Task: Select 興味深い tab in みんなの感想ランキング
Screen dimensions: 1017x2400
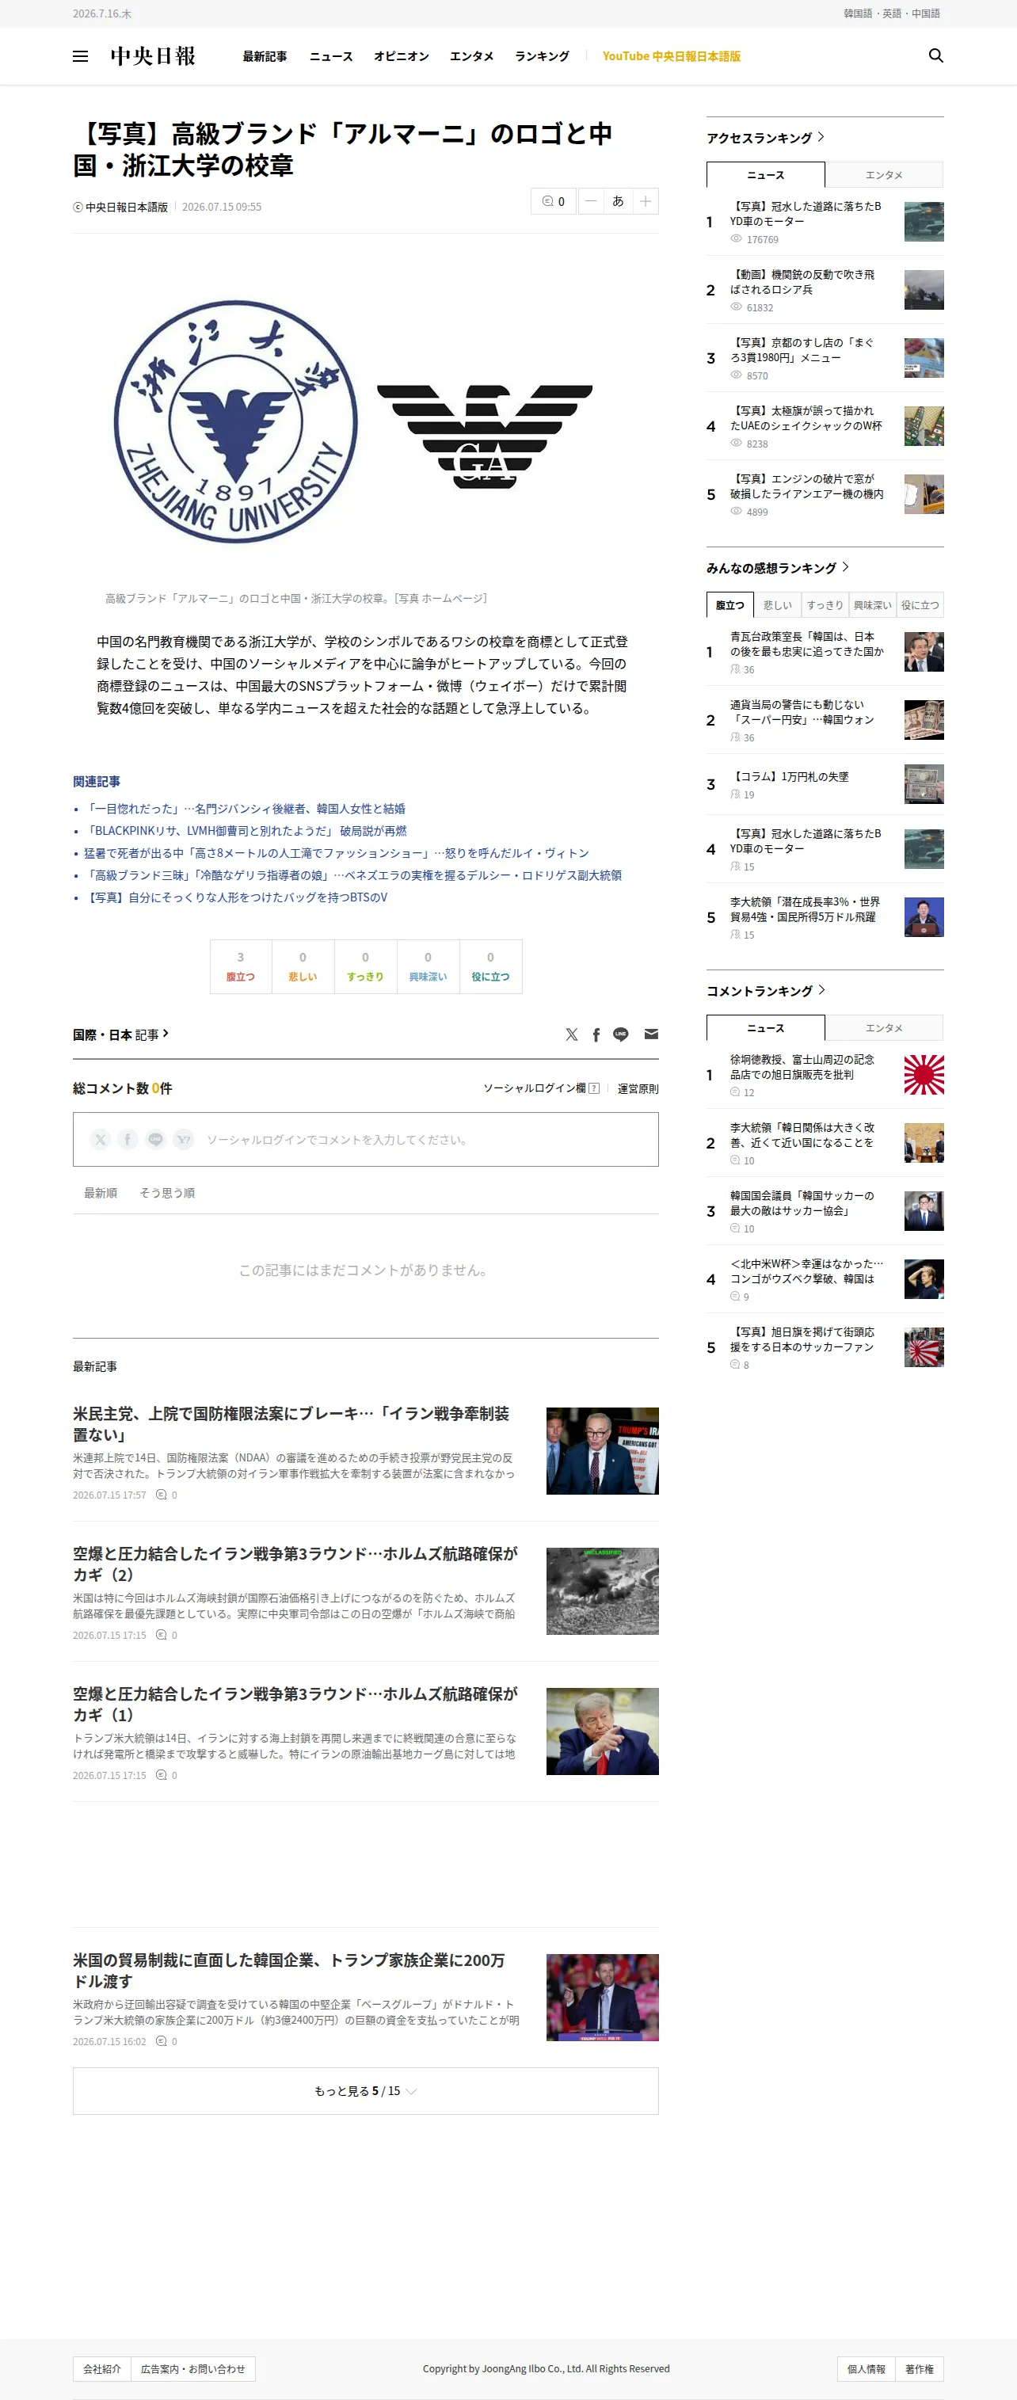Action: point(873,604)
